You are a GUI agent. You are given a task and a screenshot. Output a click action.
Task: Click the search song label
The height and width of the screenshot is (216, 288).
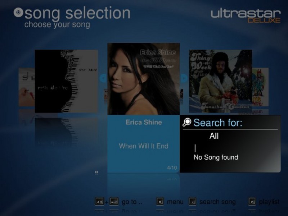217,202
